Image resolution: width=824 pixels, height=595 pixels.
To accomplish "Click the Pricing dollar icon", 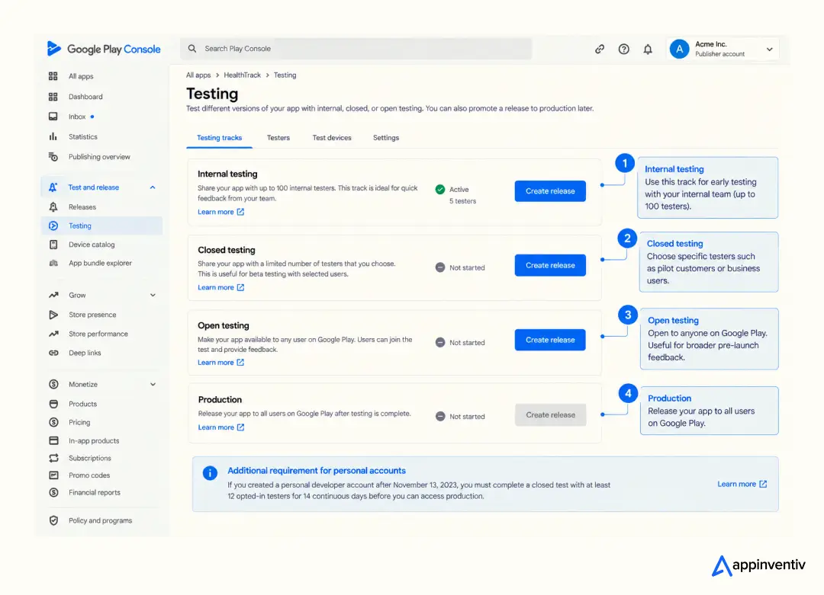I will (53, 422).
